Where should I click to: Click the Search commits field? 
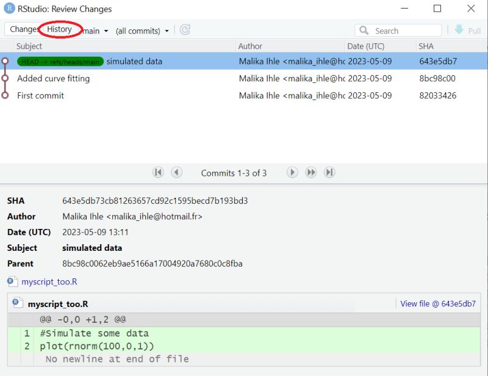[398, 31]
